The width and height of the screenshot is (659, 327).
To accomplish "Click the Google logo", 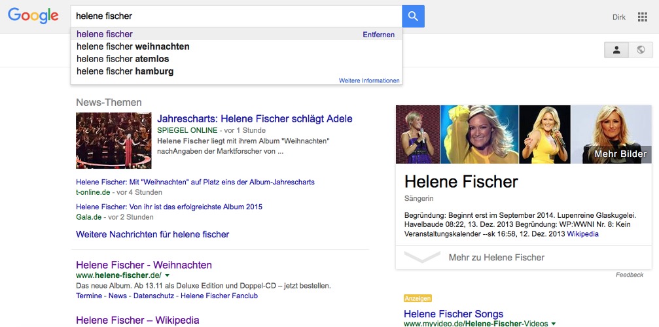I will pos(33,16).
